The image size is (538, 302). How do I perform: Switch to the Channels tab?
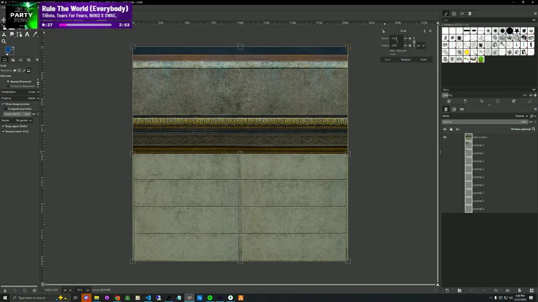point(454,109)
